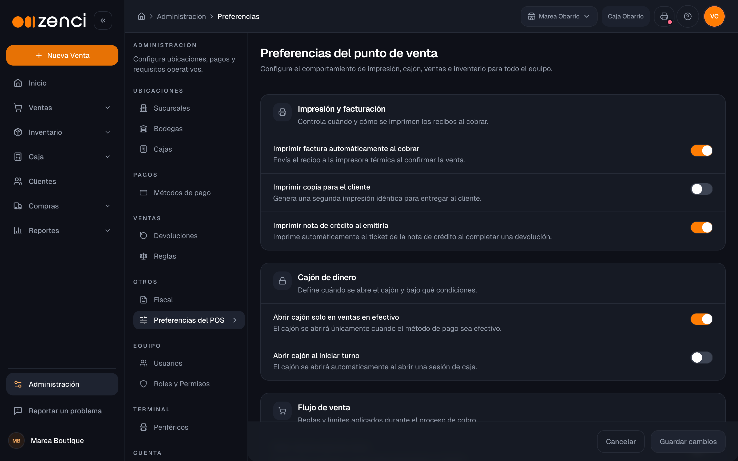This screenshot has height=461, width=738.
Task: Go to home via breadcrumb house icon
Action: (141, 16)
